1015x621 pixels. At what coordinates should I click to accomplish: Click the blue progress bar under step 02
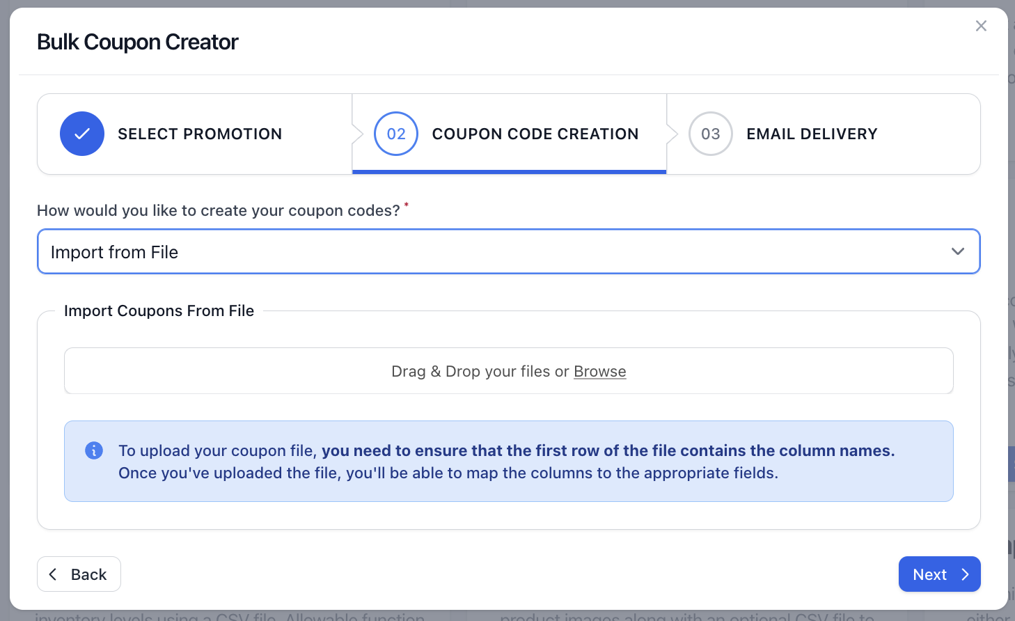coord(508,170)
